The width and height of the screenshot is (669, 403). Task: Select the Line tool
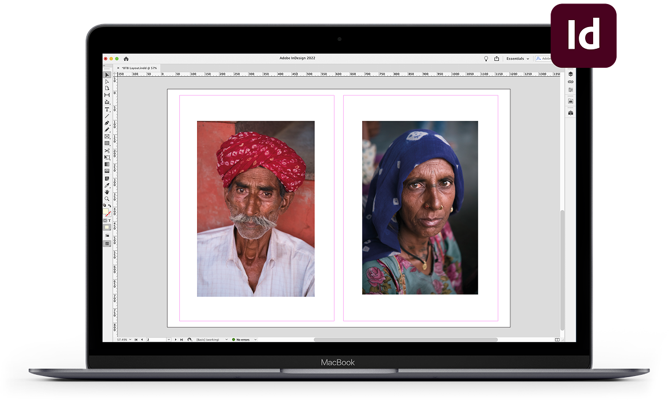[107, 116]
